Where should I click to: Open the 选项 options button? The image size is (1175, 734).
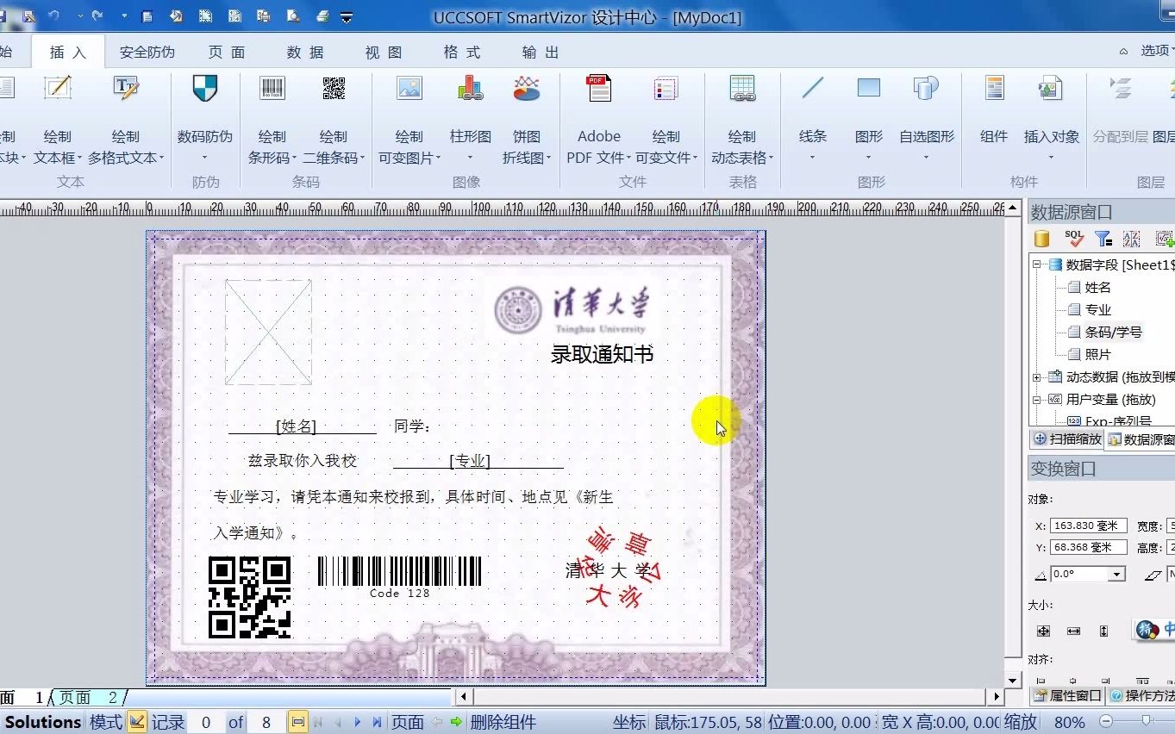coord(1156,51)
